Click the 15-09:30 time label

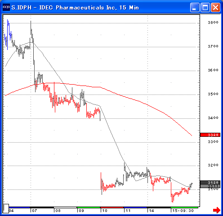(183, 211)
